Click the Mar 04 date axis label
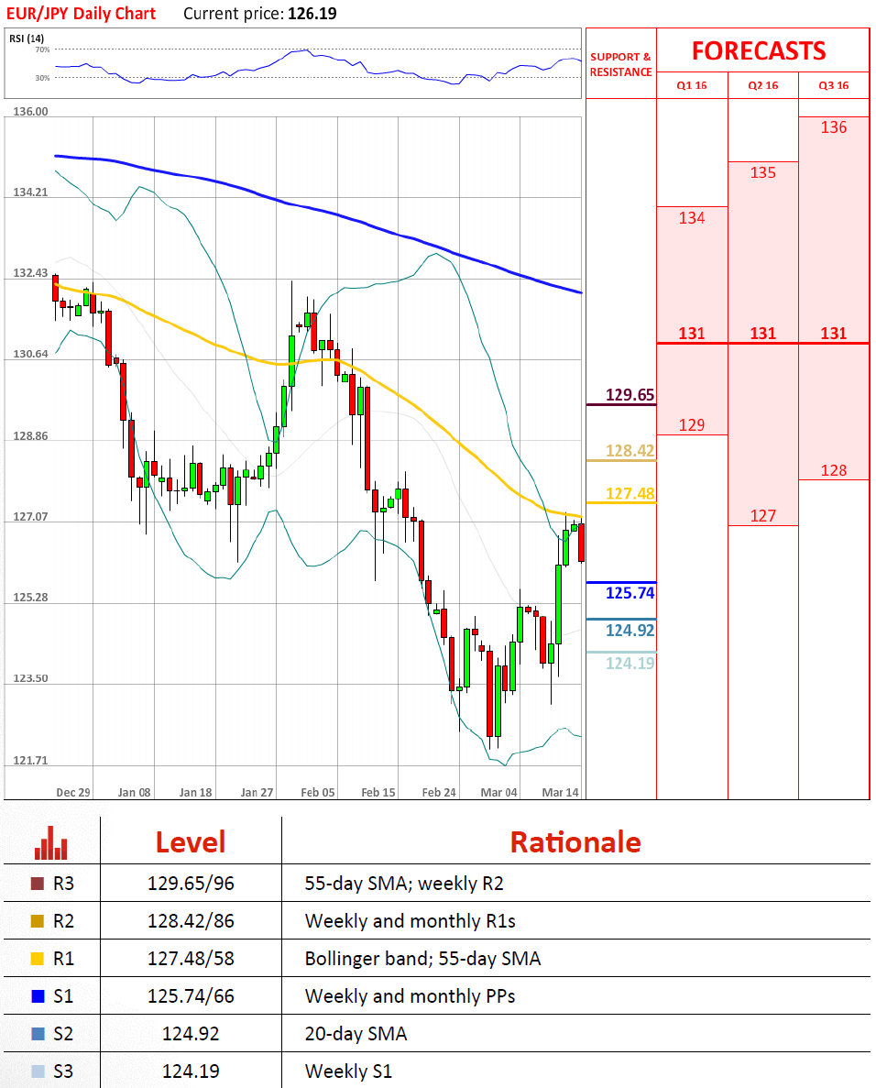This screenshot has height=1088, width=876. click(498, 793)
